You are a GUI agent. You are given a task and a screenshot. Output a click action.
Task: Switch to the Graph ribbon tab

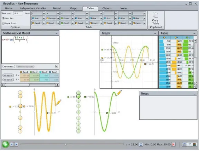click(74, 8)
